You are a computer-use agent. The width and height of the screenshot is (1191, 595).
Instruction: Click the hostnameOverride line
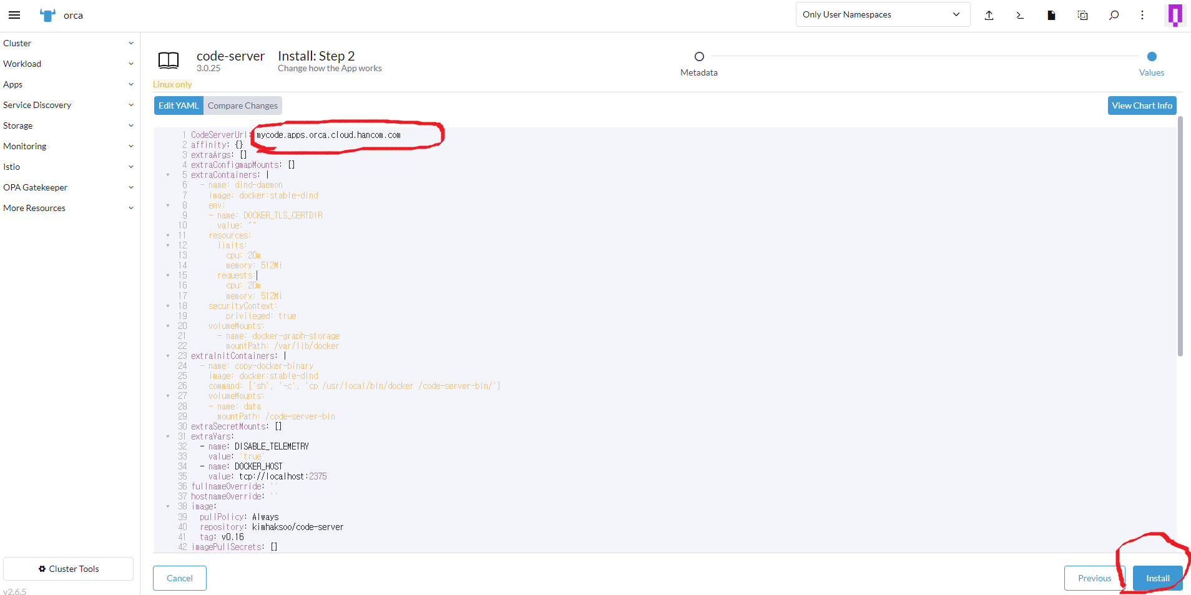click(x=234, y=496)
